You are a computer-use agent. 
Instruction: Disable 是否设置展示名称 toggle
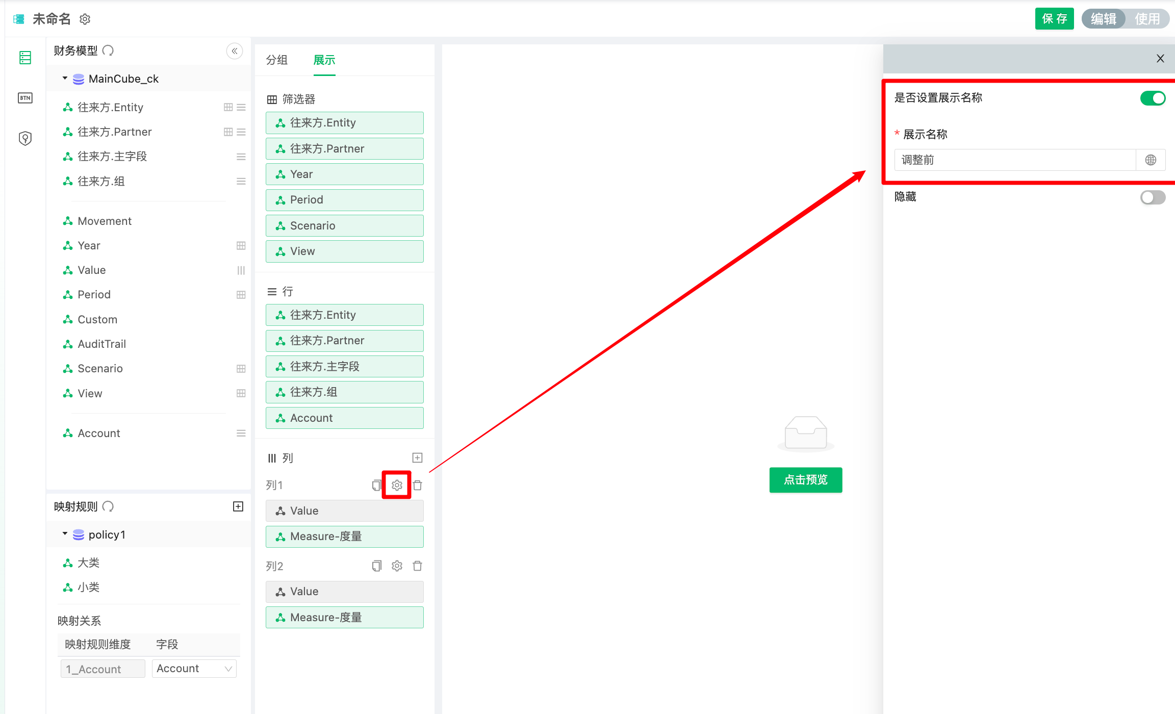(x=1153, y=98)
